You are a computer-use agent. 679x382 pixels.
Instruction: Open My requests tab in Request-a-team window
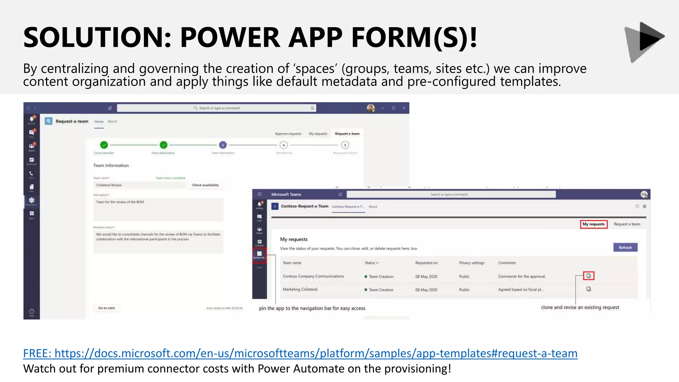pos(318,134)
